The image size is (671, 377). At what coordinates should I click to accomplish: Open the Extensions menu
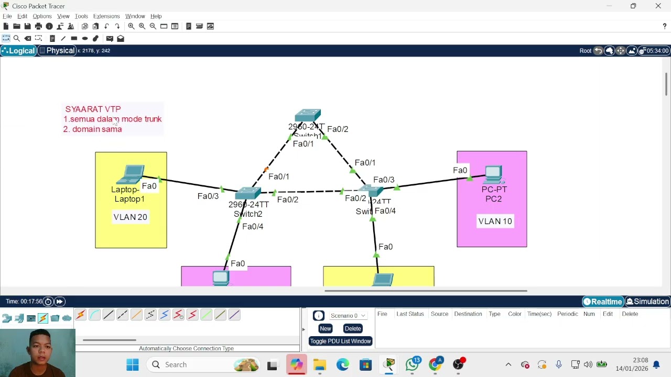(106, 16)
